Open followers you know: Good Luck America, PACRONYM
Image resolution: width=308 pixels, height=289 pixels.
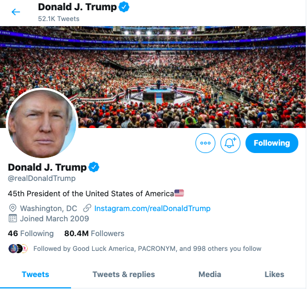[147, 249]
